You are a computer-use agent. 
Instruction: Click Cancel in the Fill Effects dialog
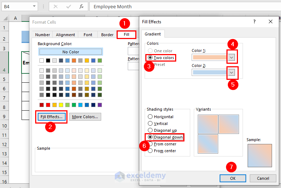click(263, 178)
